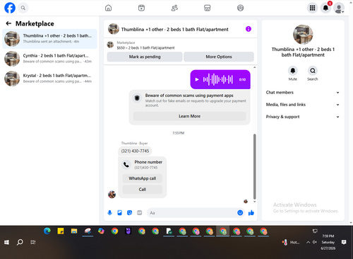Click Thumblina's avatar beside the message
The width and height of the screenshot is (353, 259).
112,195
